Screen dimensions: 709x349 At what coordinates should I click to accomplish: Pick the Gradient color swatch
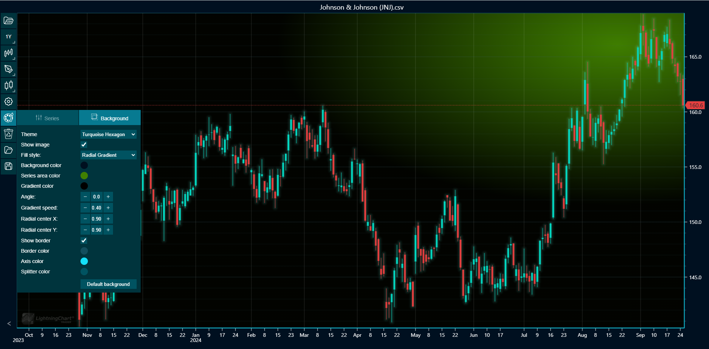84,186
